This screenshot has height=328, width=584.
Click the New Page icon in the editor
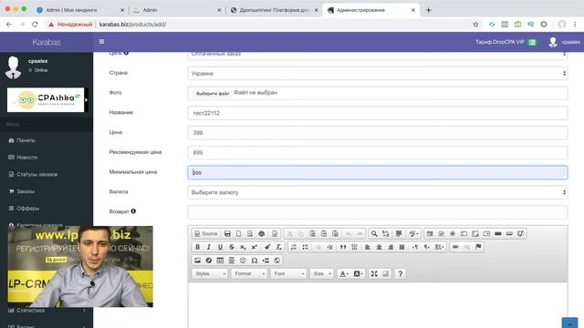238,233
